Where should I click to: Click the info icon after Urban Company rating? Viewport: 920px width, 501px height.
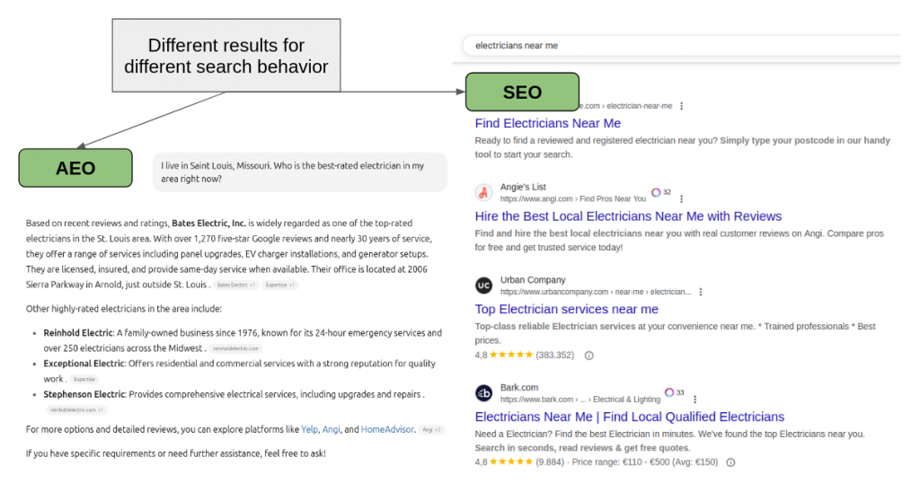(589, 356)
